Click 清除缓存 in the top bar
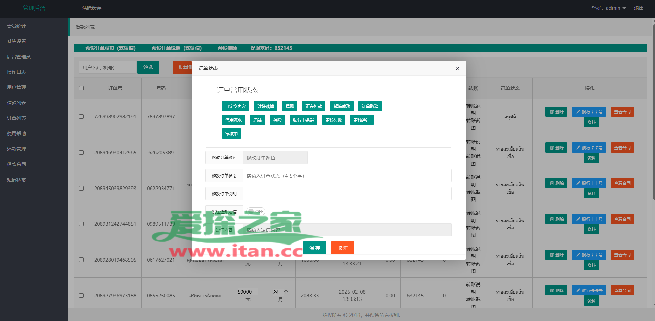This screenshot has width=655, height=321. tap(92, 8)
